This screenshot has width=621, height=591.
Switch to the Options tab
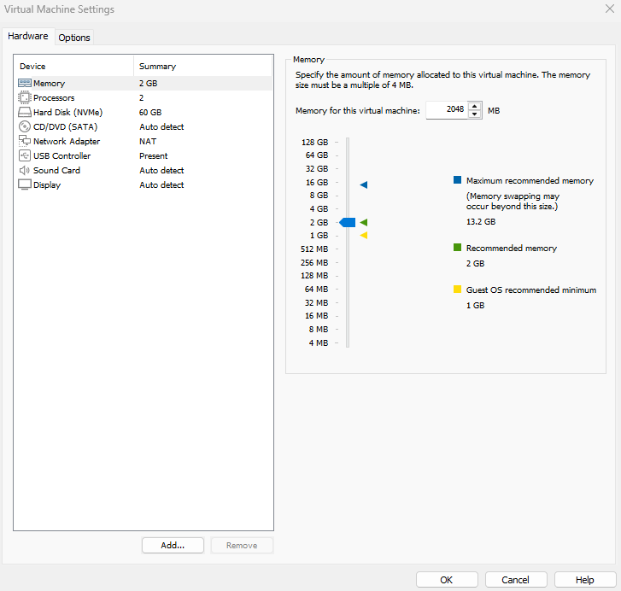(x=74, y=38)
